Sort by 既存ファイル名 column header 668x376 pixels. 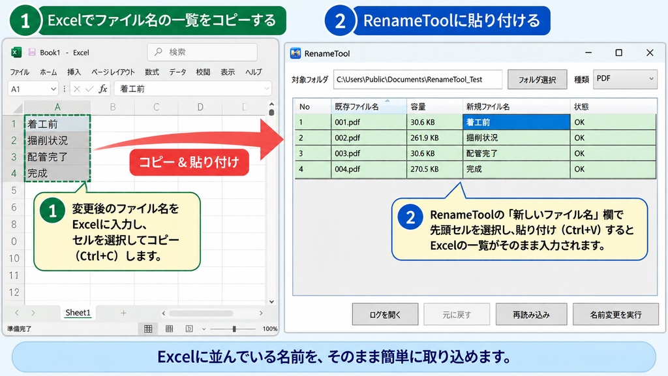click(x=369, y=106)
